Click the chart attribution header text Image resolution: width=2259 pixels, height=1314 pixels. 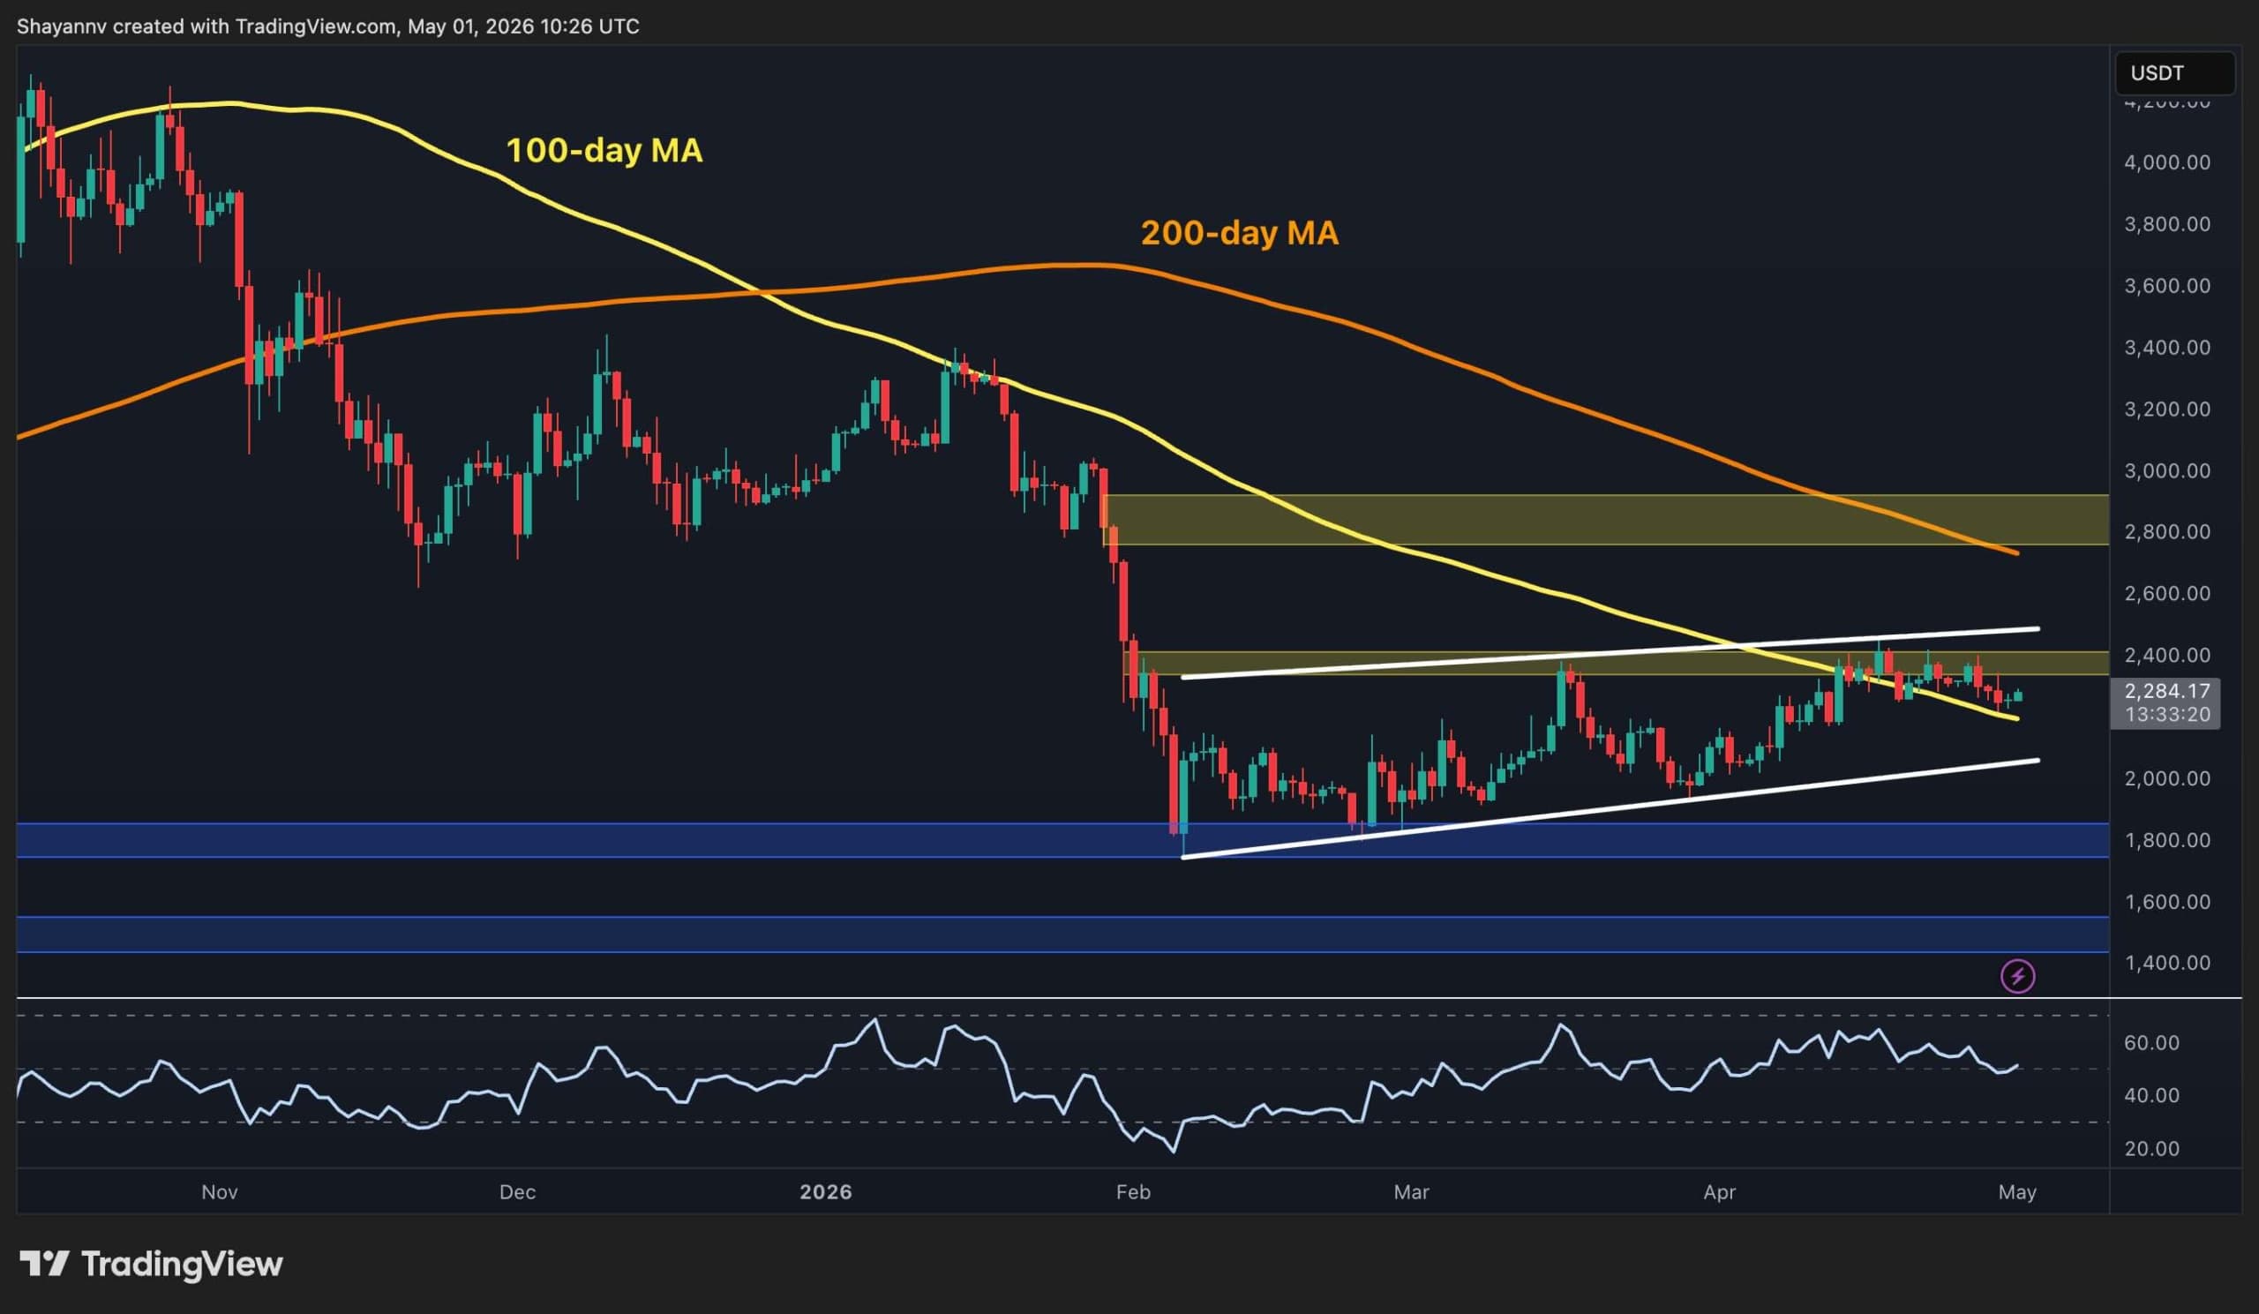(328, 26)
